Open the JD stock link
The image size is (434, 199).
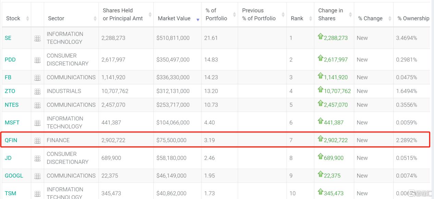tap(8, 158)
